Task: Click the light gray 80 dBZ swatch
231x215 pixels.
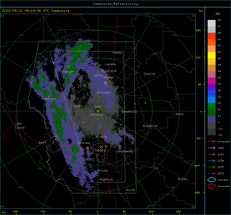Action: click(211, 23)
